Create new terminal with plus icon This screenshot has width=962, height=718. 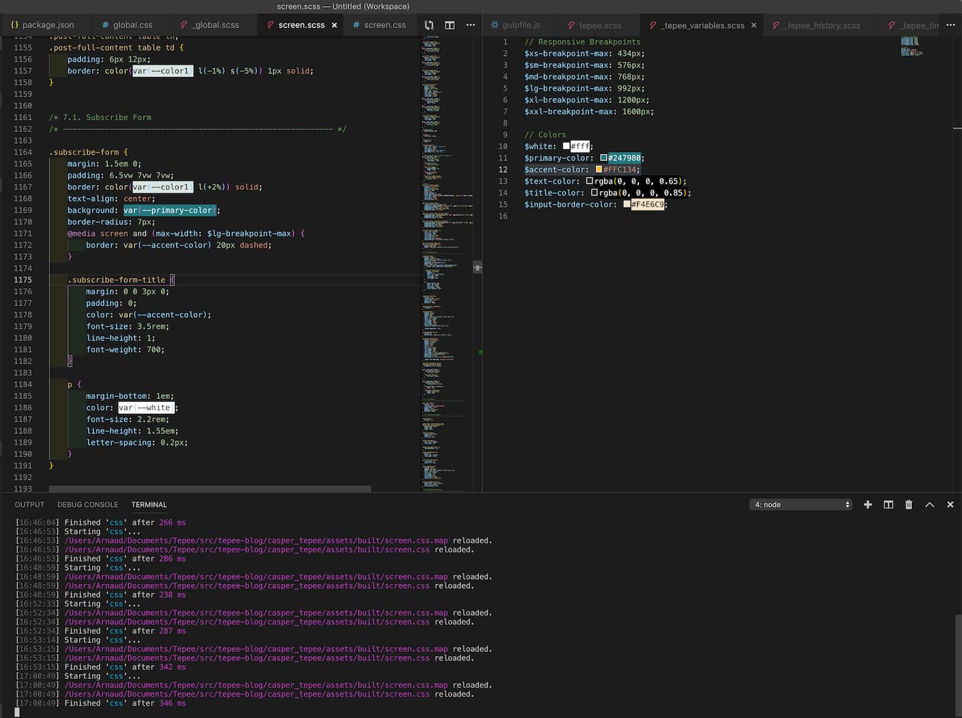868,505
